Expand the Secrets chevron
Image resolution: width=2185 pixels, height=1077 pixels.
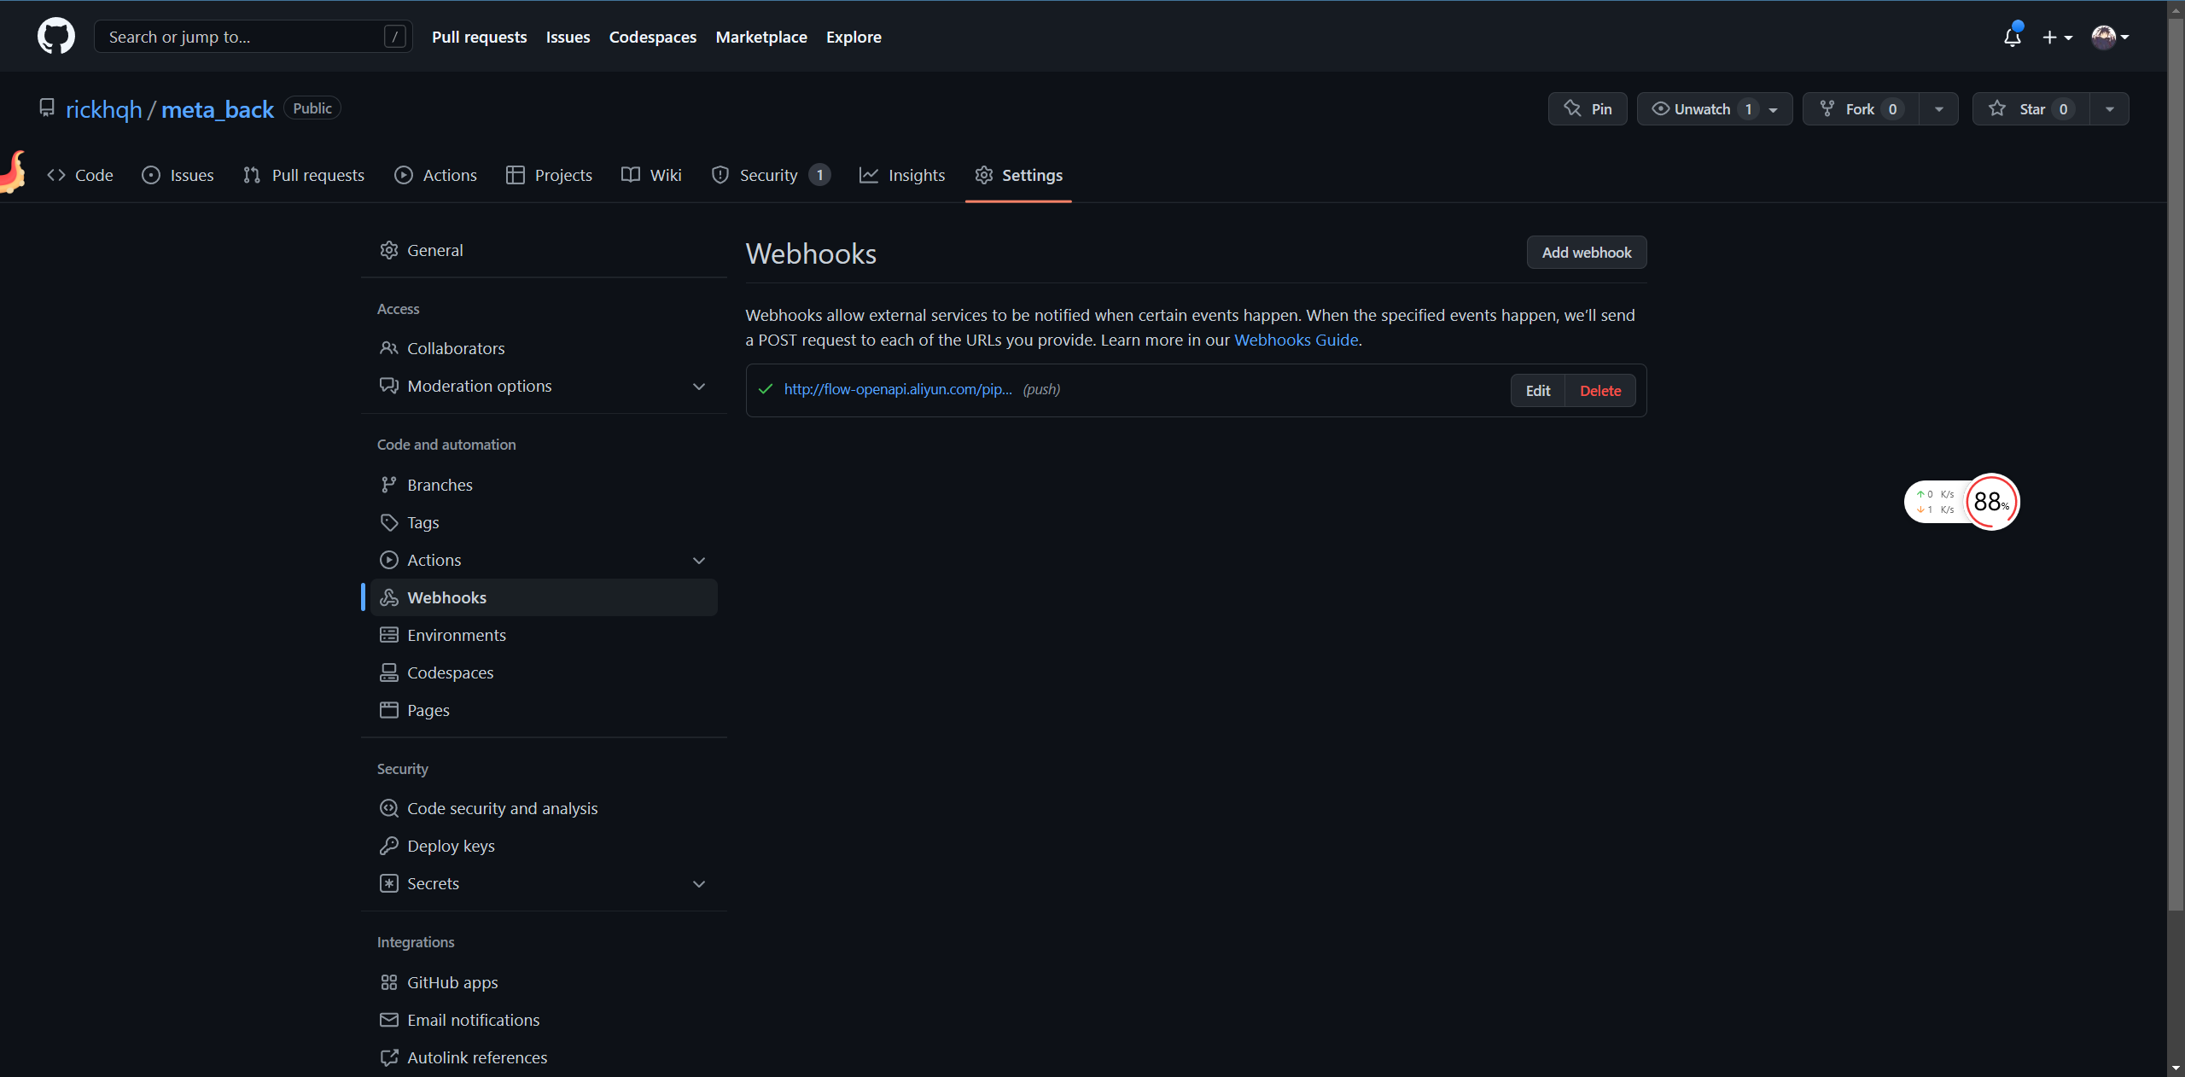click(x=699, y=884)
